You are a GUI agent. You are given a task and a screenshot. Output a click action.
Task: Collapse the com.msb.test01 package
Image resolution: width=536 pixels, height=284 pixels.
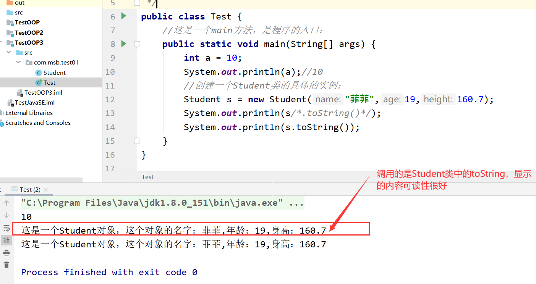(x=19, y=62)
